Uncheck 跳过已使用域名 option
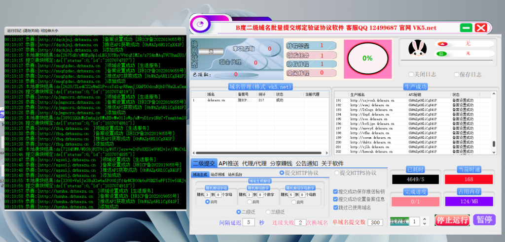 click(x=335, y=208)
